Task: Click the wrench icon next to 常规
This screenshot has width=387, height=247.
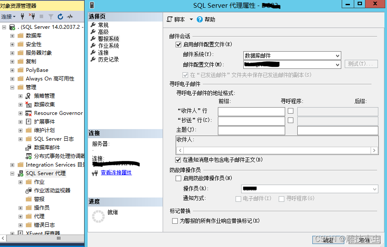Action: point(93,25)
